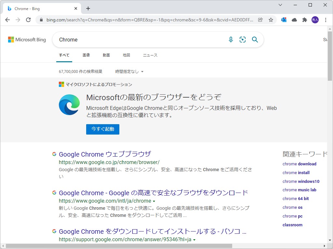
Task: Select the chrome download related keyword
Action: point(299,164)
